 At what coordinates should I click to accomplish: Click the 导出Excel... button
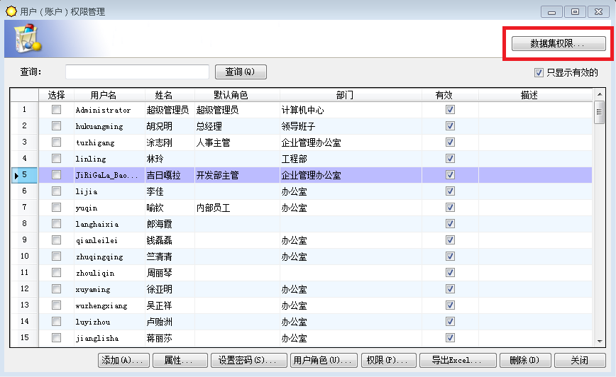(x=458, y=360)
